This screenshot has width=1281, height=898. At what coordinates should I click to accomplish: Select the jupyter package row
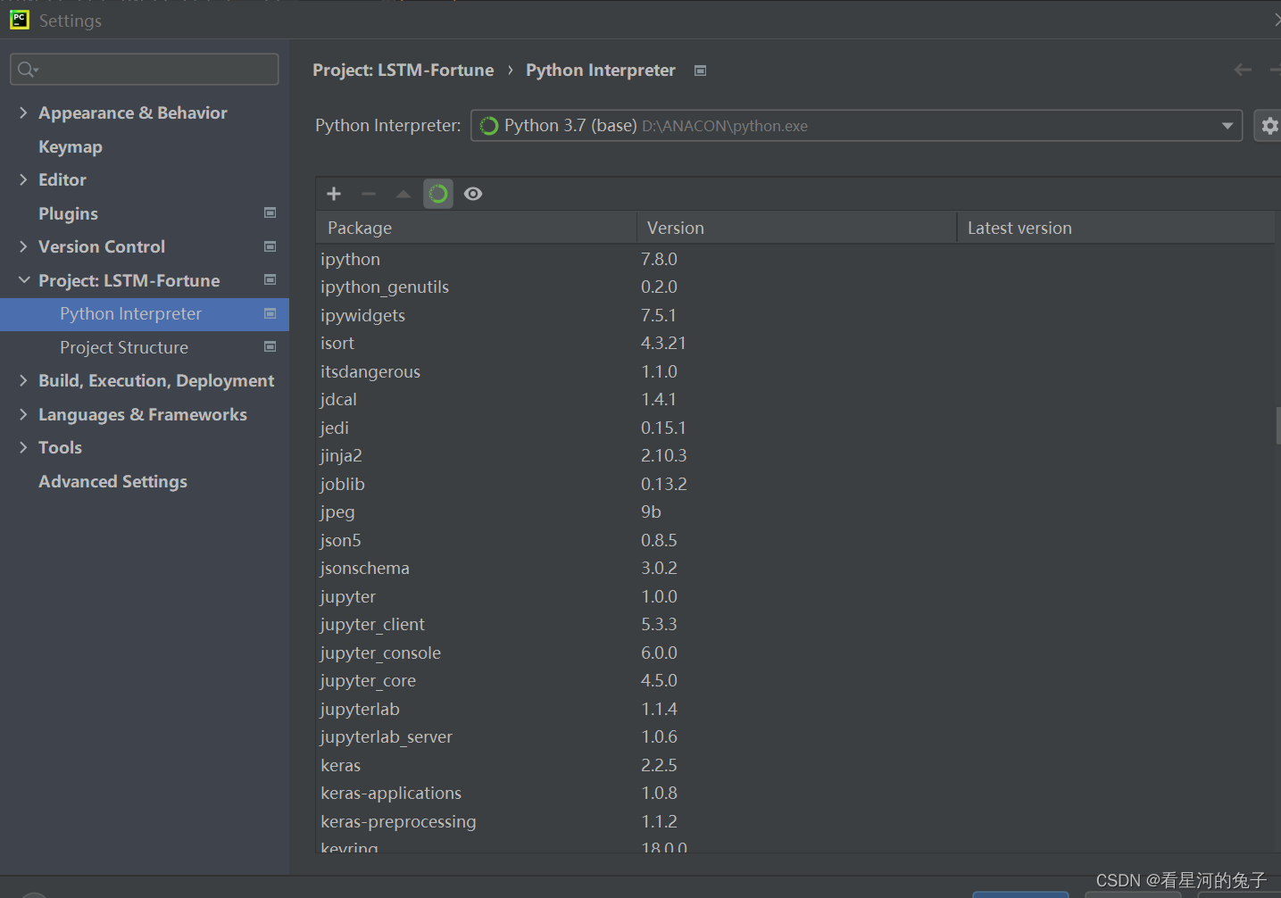[x=795, y=596]
